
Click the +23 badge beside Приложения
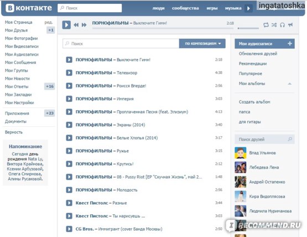pyautogui.click(x=50, y=113)
